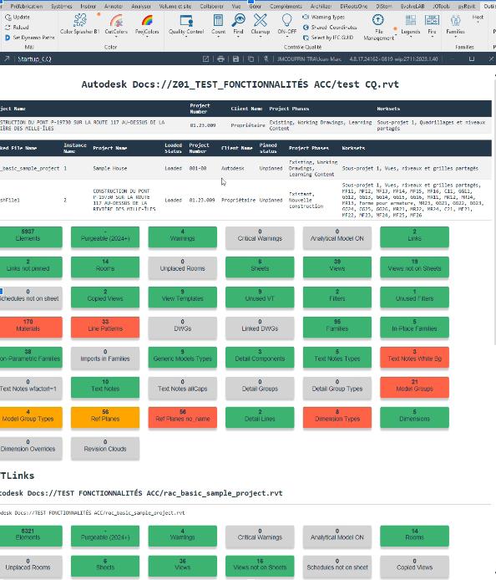The height and width of the screenshot is (580, 496).
Task: Click the output window vertical scrollbar
Action: (494, 211)
